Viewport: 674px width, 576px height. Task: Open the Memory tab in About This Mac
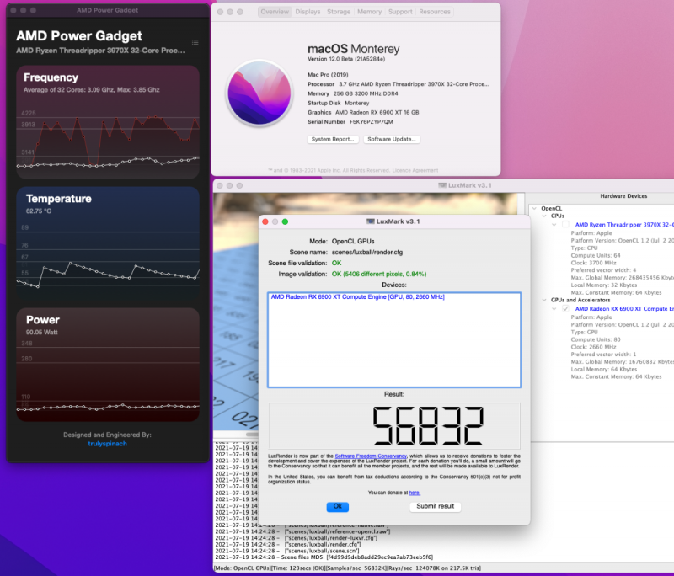click(x=369, y=11)
